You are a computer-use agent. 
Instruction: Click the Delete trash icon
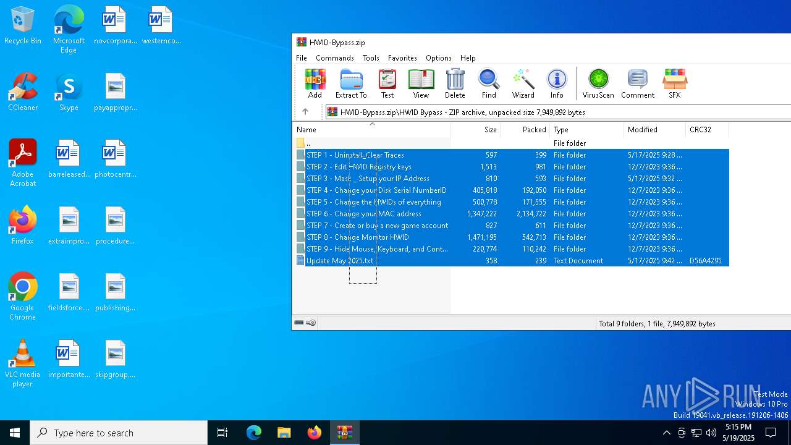(x=455, y=83)
